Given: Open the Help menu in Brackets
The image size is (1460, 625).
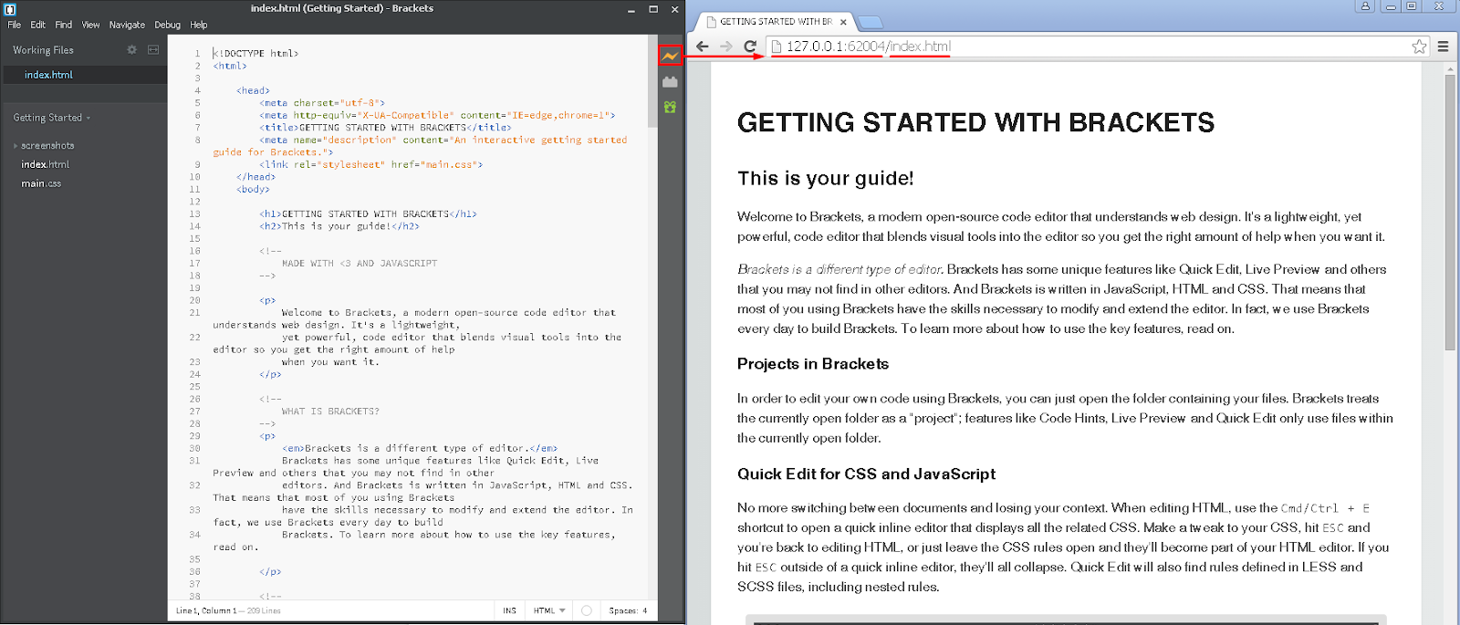Looking at the screenshot, I should point(199,25).
